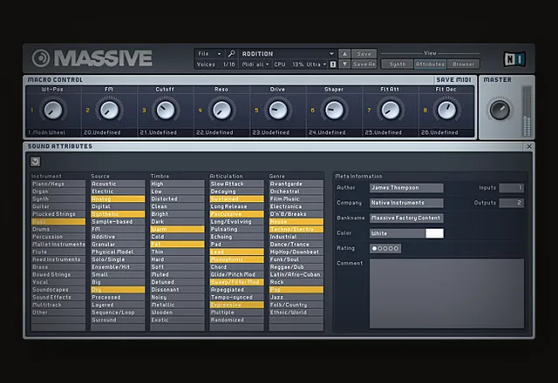Open the Ultra quality dropdown
The height and width of the screenshot is (383, 558).
click(x=316, y=64)
